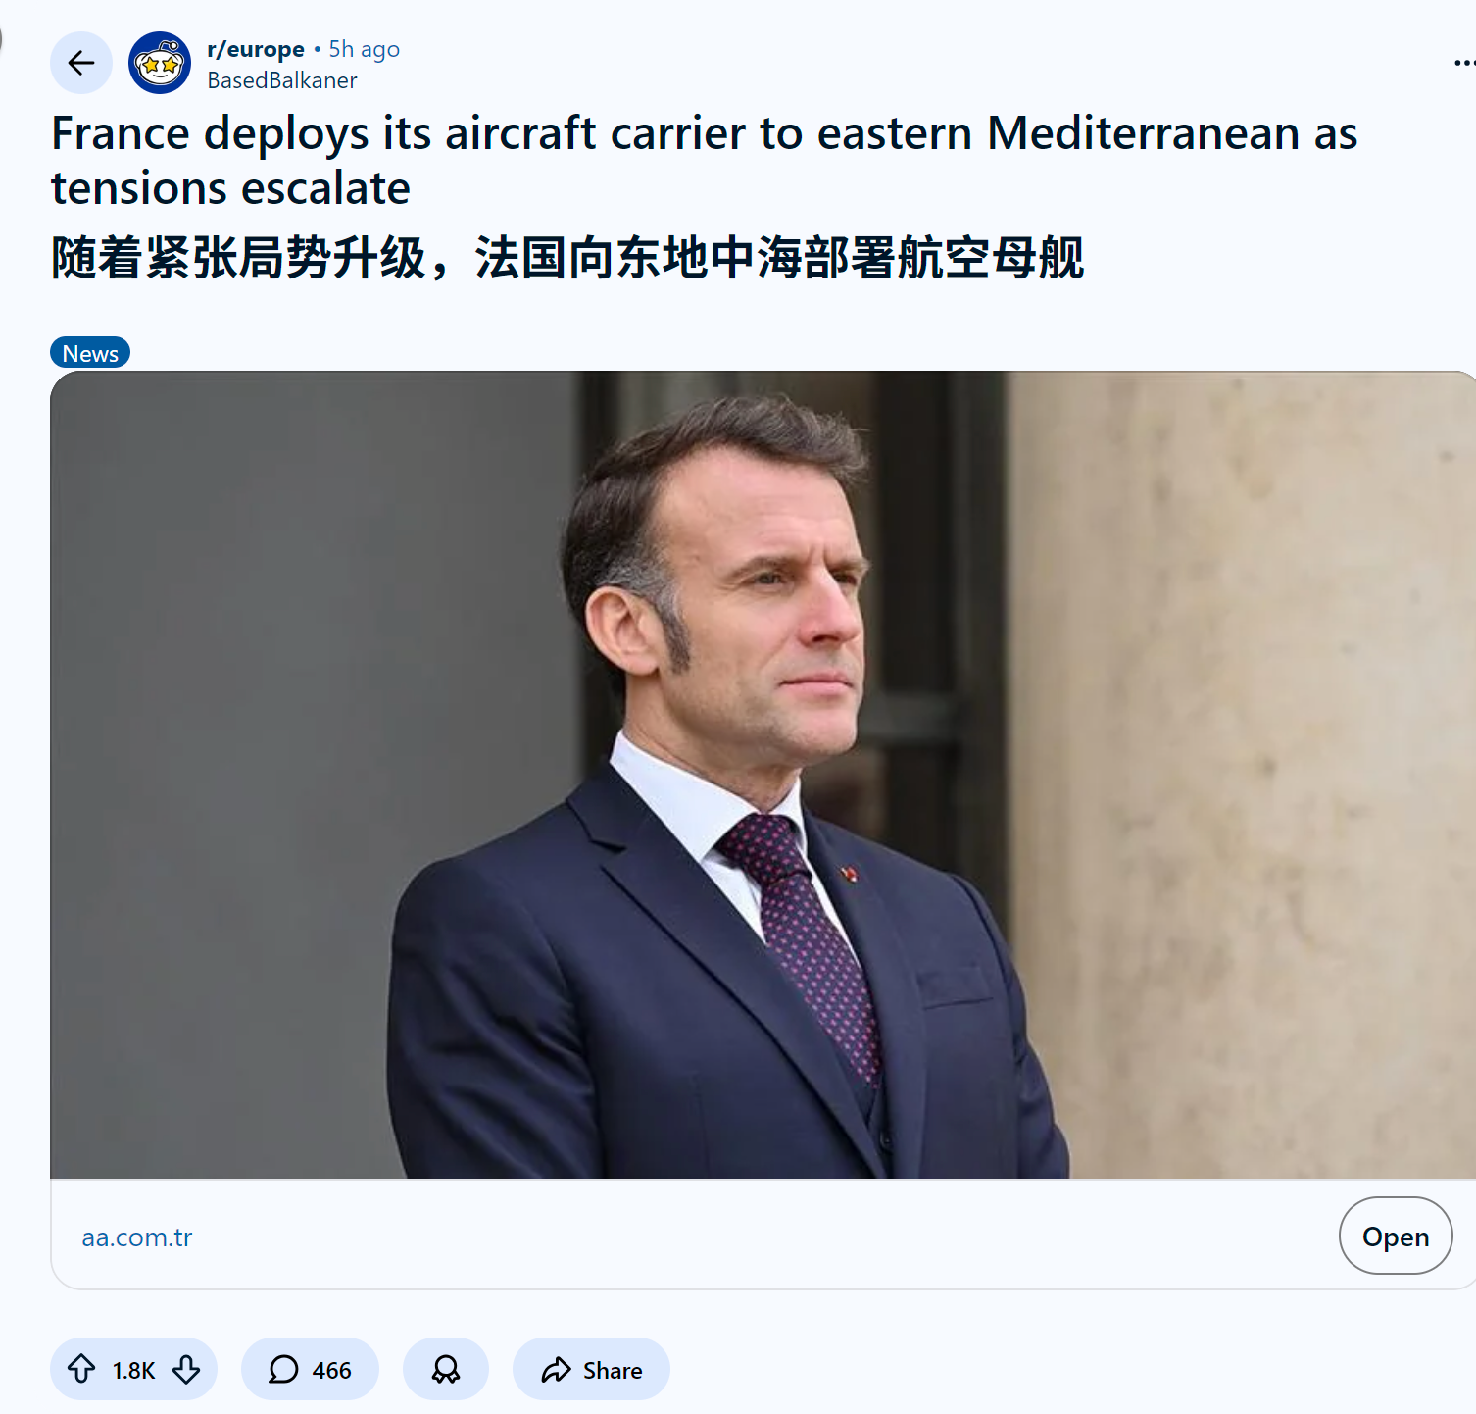Open the r/europe subreddit link
1476x1414 pixels.
tap(256, 49)
